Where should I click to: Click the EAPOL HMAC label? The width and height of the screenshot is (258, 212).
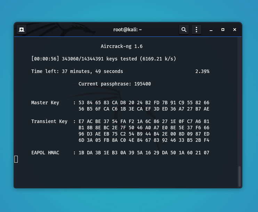click(x=45, y=153)
